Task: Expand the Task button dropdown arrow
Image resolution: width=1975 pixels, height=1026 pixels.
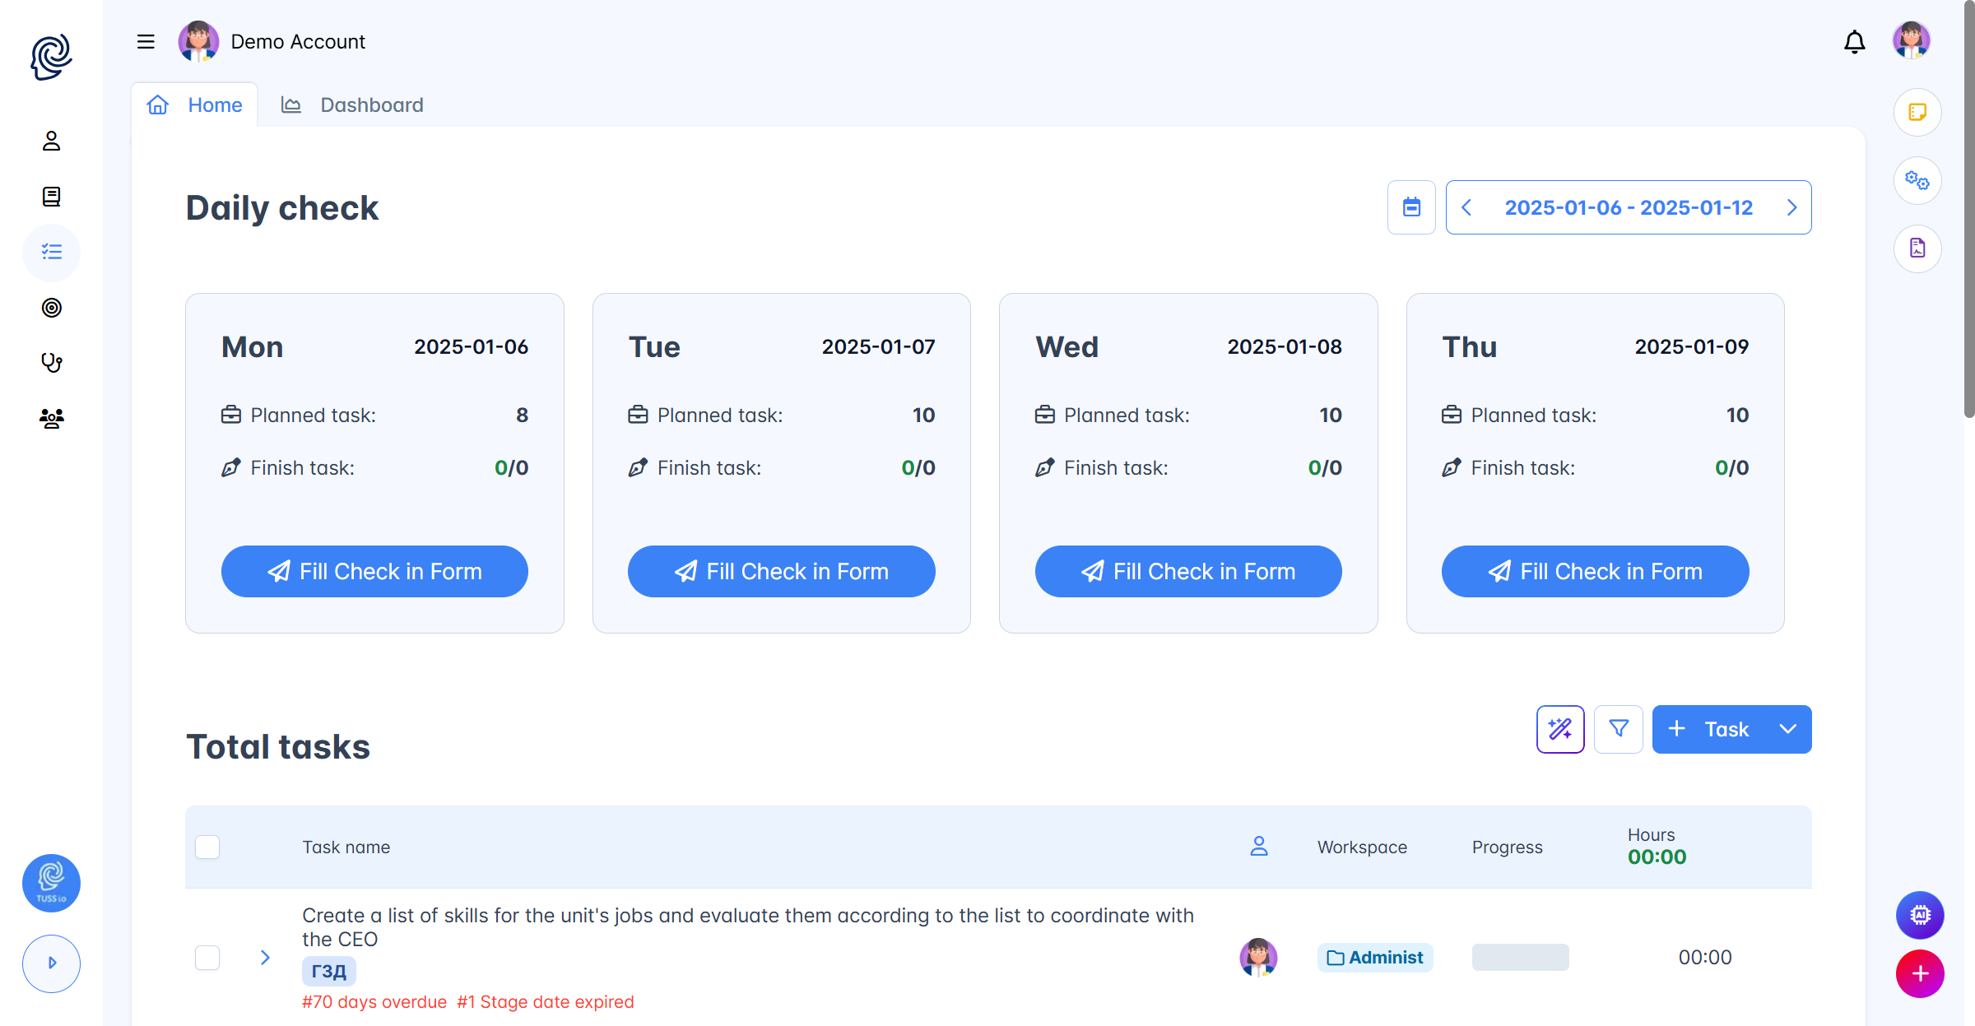Action: click(1787, 729)
